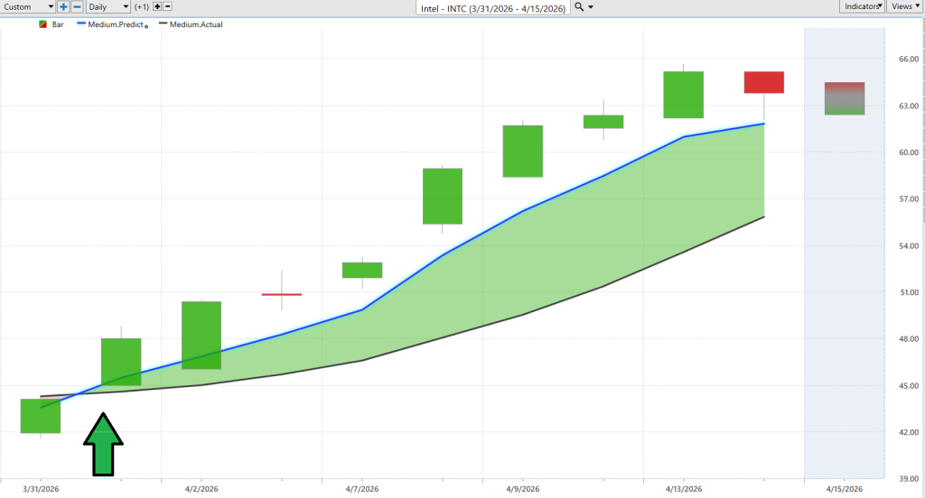925x498 pixels.
Task: Expand the arrow beside the search icon
Action: pyautogui.click(x=591, y=7)
